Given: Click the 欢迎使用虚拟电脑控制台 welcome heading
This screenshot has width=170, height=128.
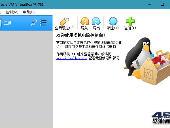Looking at the screenshot, I should tap(81, 35).
